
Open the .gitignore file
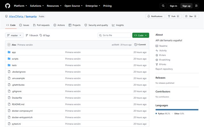coord(17,91)
